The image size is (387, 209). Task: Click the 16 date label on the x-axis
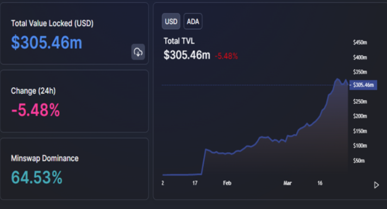(x=320, y=183)
